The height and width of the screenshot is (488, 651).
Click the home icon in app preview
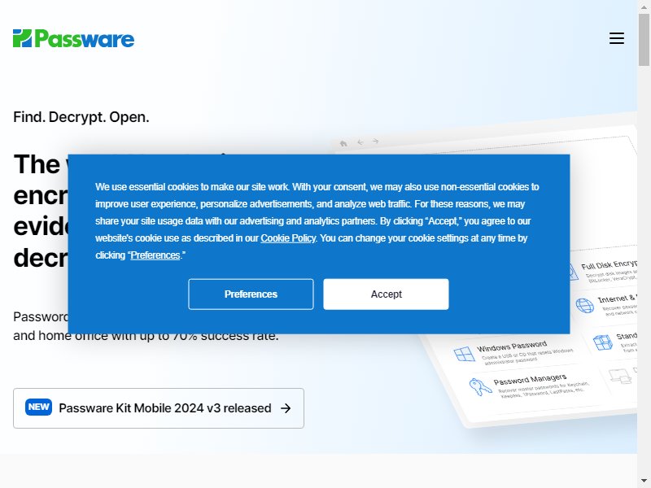[343, 144]
